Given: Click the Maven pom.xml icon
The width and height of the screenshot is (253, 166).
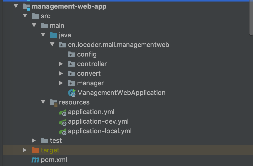Looking at the screenshot, I should click(35, 160).
